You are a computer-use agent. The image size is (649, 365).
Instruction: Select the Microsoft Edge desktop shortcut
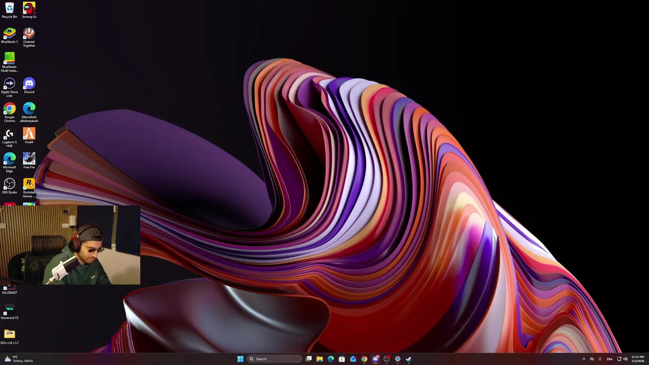tap(9, 163)
